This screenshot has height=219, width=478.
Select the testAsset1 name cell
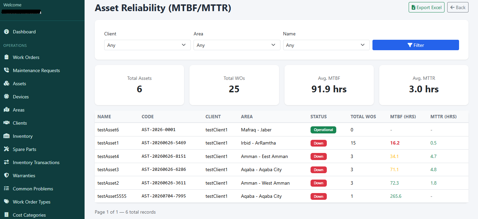coord(108,143)
